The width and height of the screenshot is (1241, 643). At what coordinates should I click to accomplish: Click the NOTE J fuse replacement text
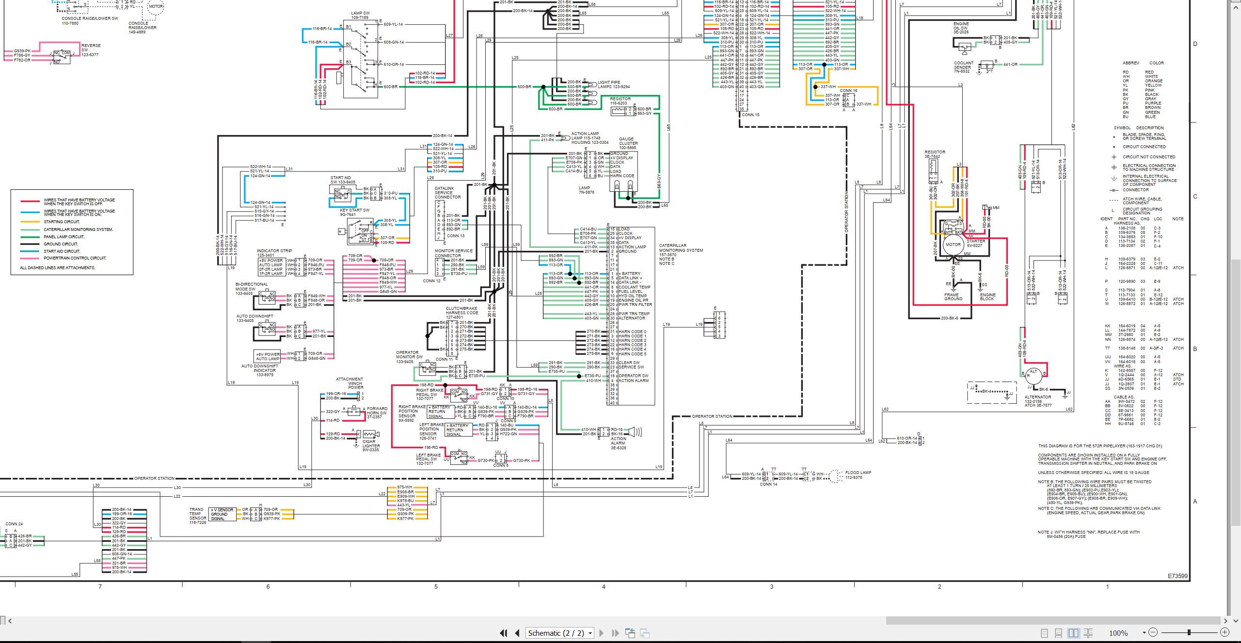pyautogui.click(x=1088, y=535)
